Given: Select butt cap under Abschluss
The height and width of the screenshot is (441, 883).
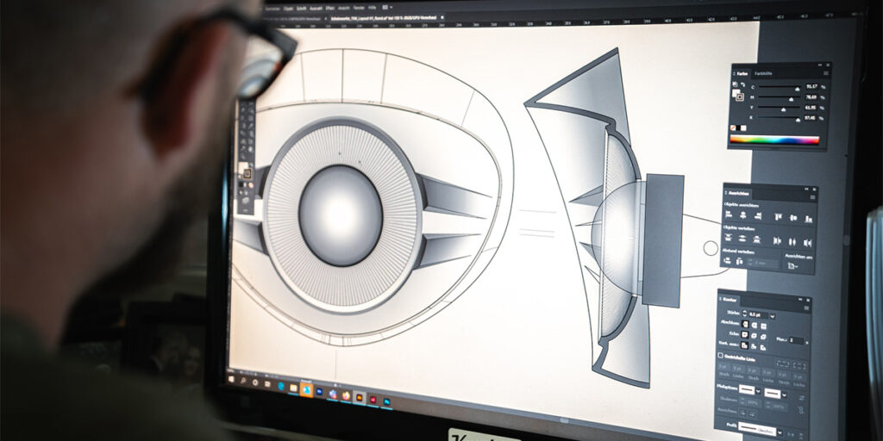Looking at the screenshot, I should tap(746, 324).
